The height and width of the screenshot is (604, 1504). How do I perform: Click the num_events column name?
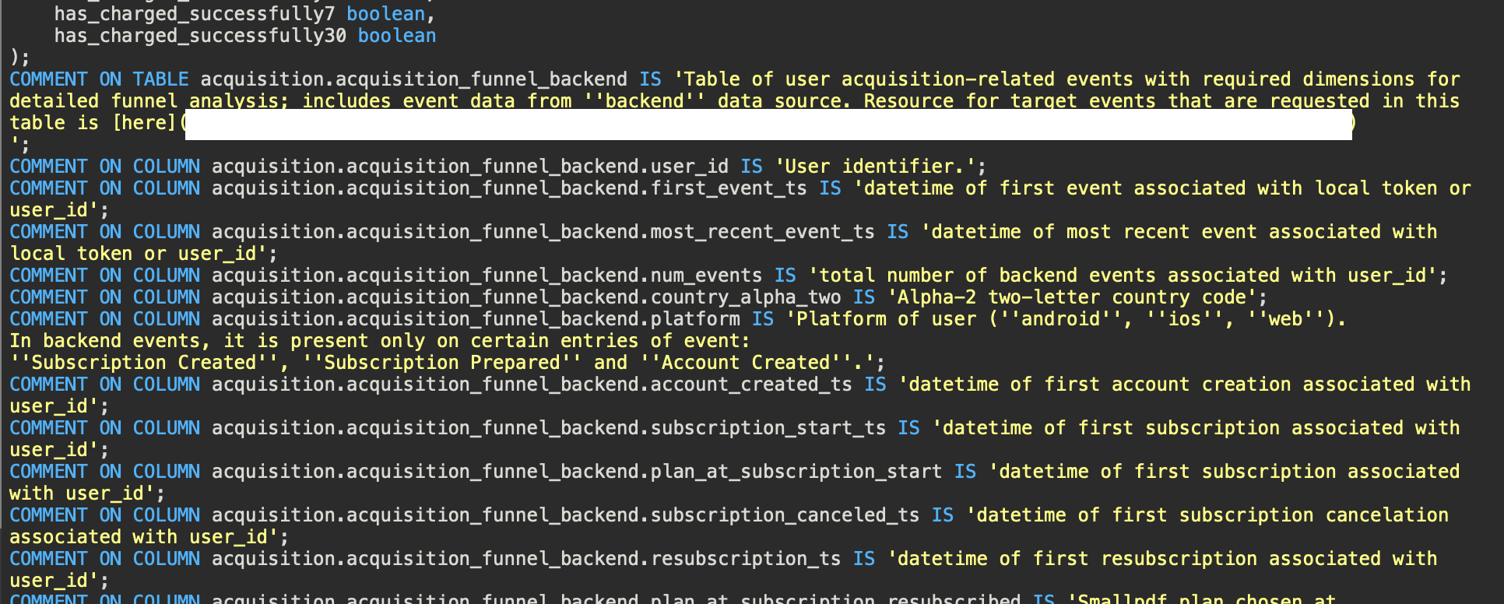point(706,276)
